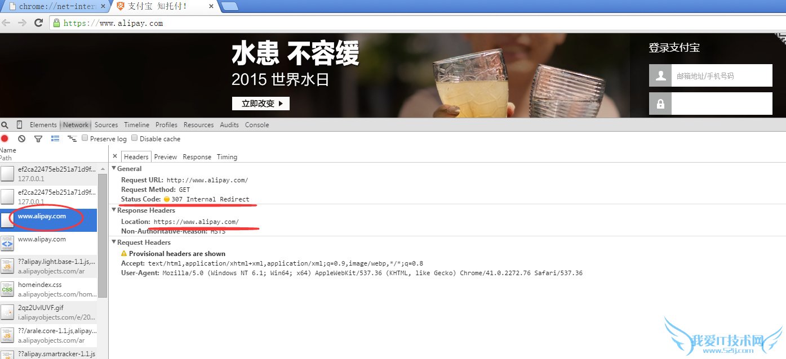Open the Resources panel tab
Screen dimensions: 786x359
point(199,125)
